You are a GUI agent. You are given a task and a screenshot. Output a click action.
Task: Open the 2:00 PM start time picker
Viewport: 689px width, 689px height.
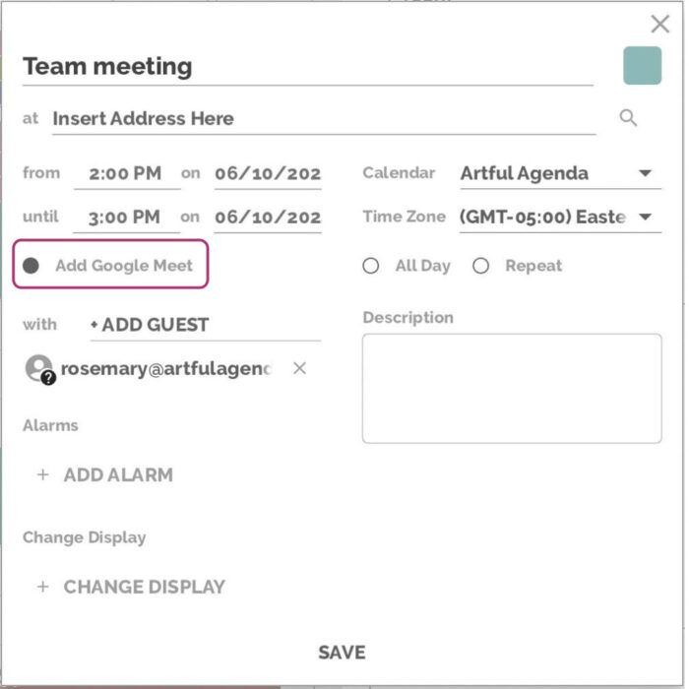click(x=125, y=173)
